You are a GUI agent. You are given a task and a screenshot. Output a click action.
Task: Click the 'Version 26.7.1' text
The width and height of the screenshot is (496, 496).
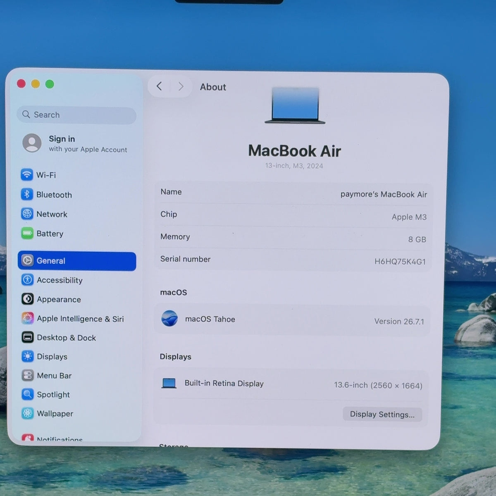coord(399,321)
